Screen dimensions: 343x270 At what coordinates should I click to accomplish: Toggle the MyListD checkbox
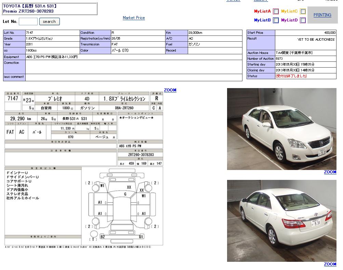pyautogui.click(x=303, y=20)
